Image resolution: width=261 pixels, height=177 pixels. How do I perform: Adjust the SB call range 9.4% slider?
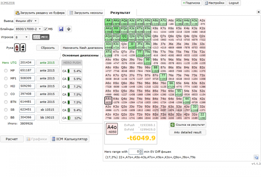click(x=75, y=110)
